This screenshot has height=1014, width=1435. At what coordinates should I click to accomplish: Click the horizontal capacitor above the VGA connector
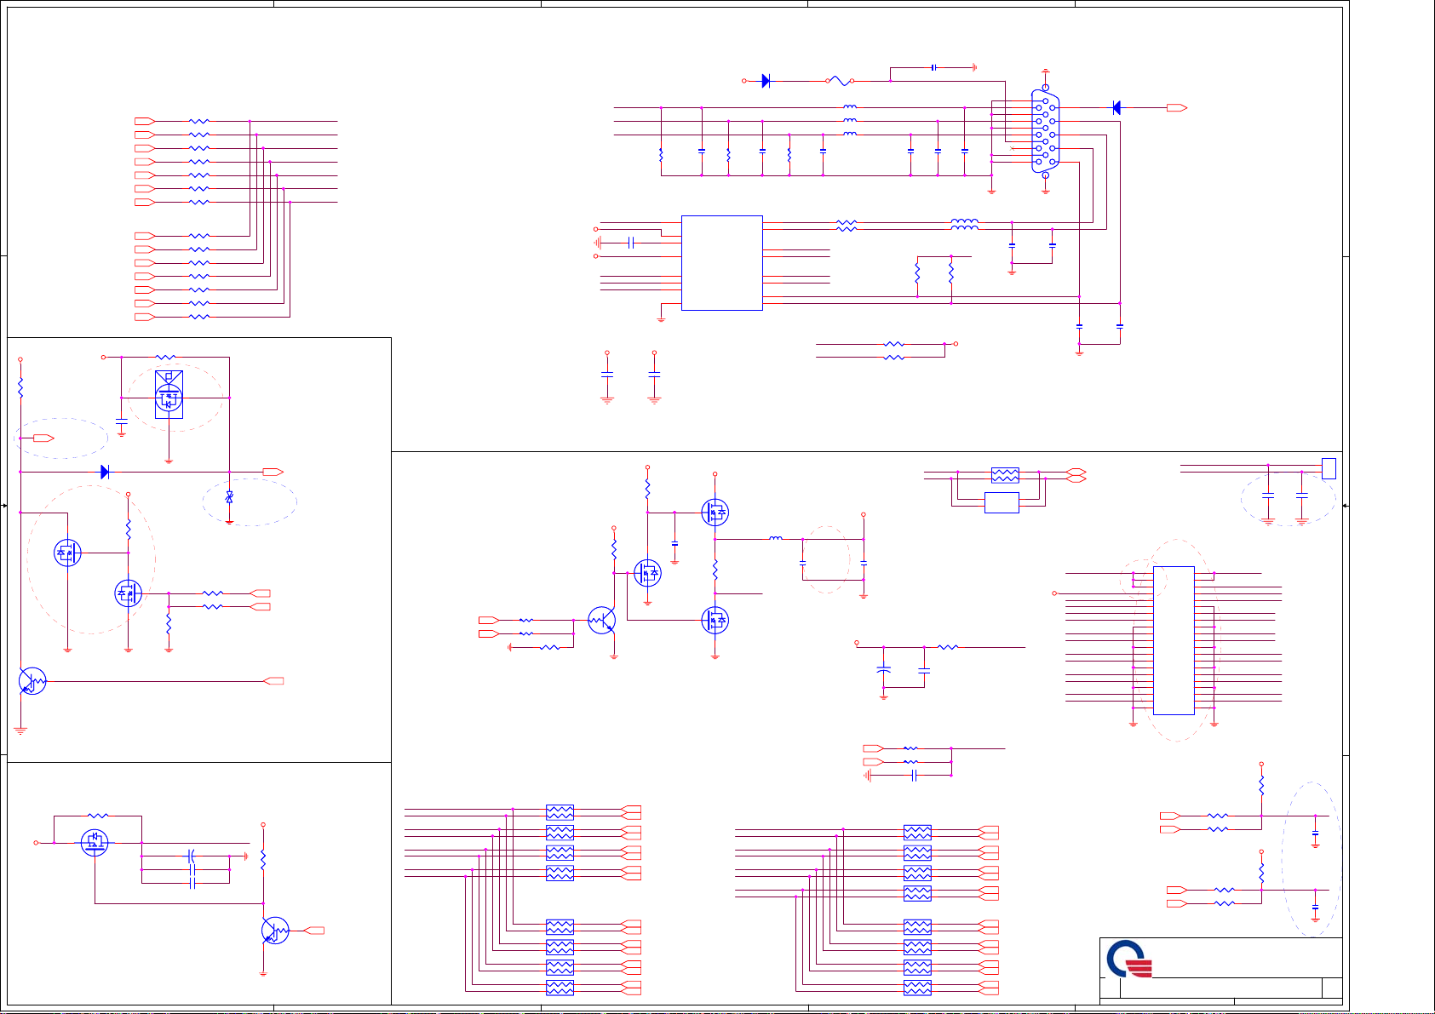(x=934, y=67)
